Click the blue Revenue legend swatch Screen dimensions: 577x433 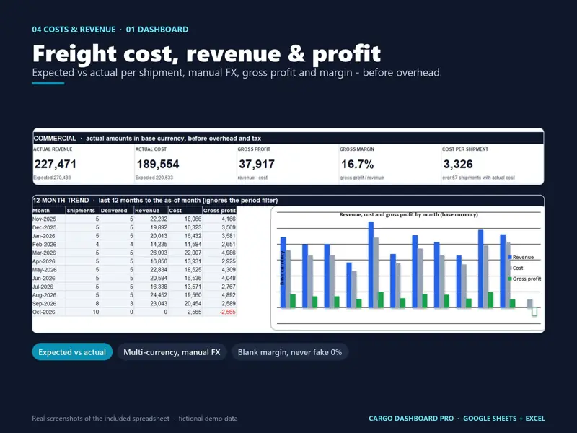510,258
